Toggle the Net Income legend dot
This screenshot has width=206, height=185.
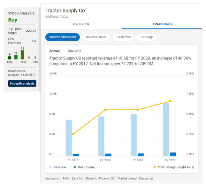click(x=75, y=167)
